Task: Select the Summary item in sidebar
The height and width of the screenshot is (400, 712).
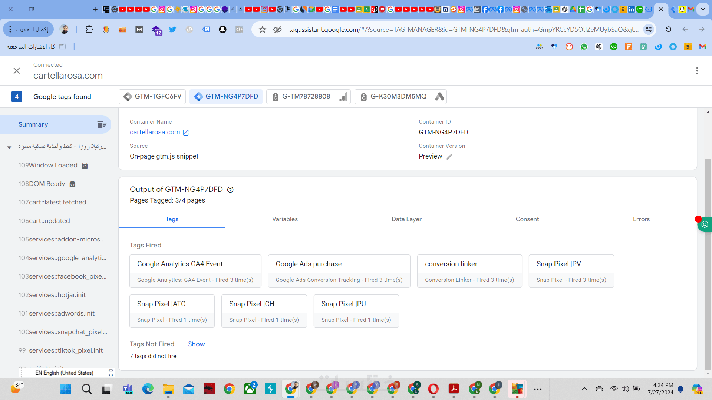Action: pos(56,124)
